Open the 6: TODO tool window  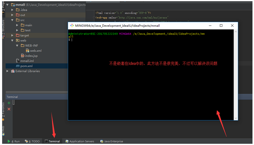pyautogui.click(x=32, y=141)
